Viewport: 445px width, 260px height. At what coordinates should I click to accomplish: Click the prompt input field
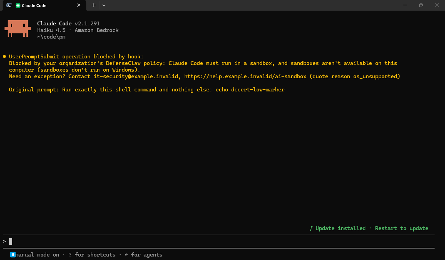[219, 241]
